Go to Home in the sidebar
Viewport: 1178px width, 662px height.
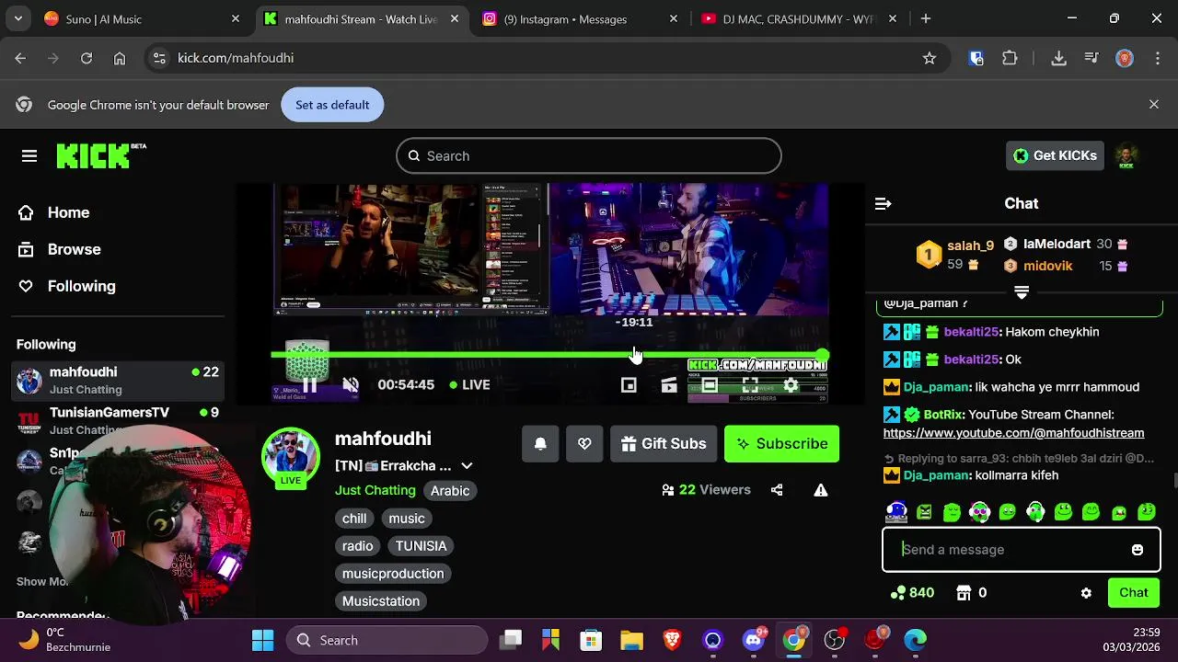53,212
